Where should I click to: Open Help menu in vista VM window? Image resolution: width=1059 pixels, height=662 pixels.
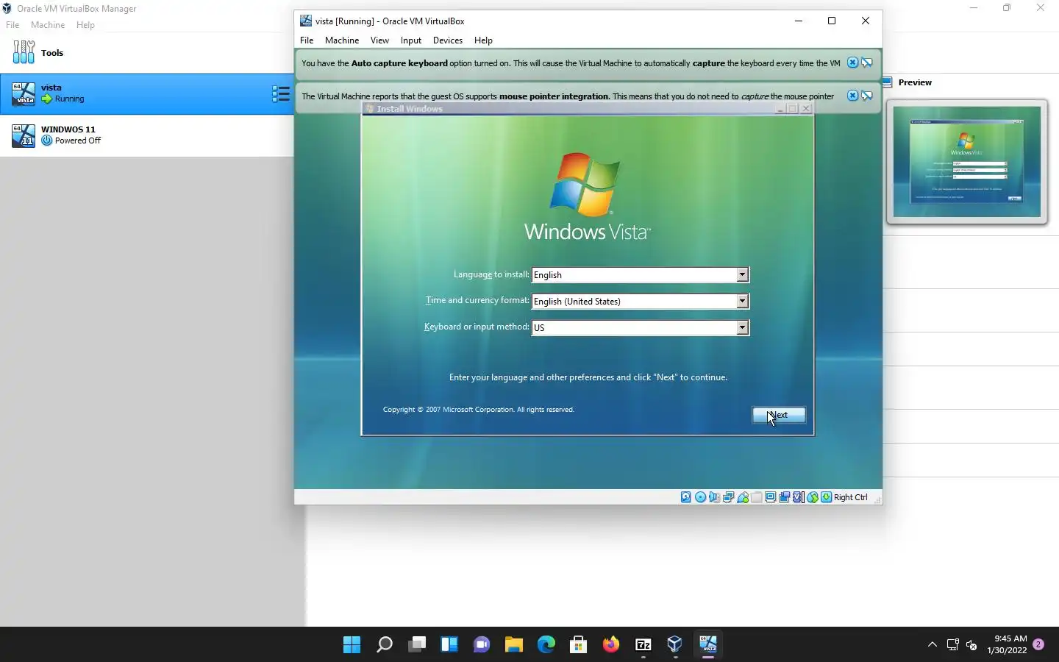tap(483, 40)
